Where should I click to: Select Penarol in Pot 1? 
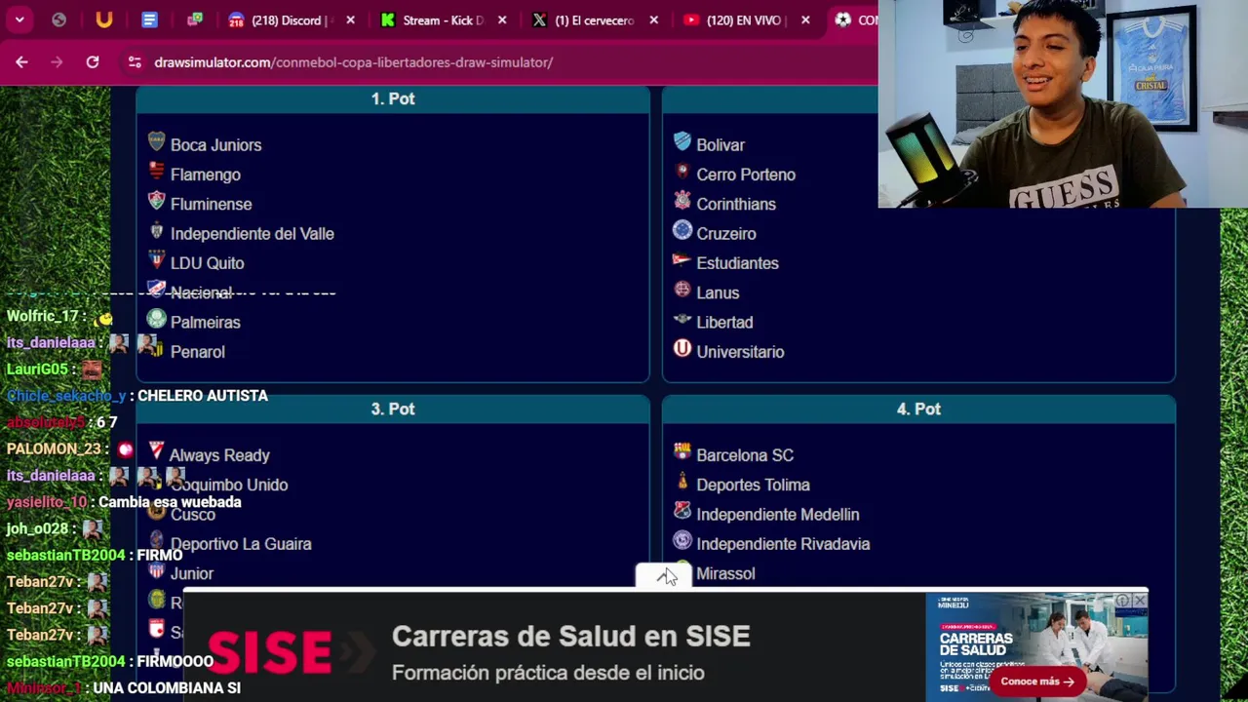[x=197, y=352]
